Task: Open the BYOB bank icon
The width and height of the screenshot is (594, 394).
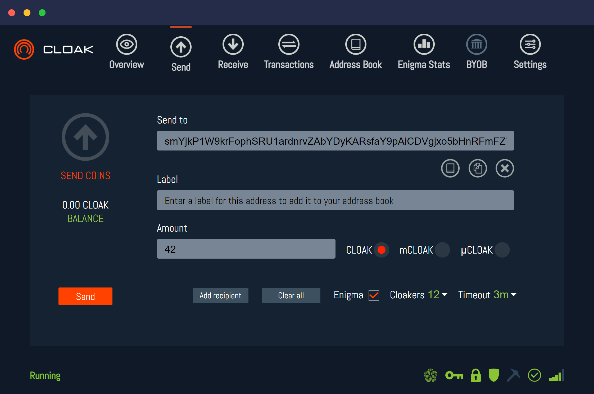Action: coord(477,44)
